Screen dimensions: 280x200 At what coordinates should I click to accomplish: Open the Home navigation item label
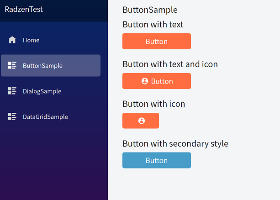(31, 40)
